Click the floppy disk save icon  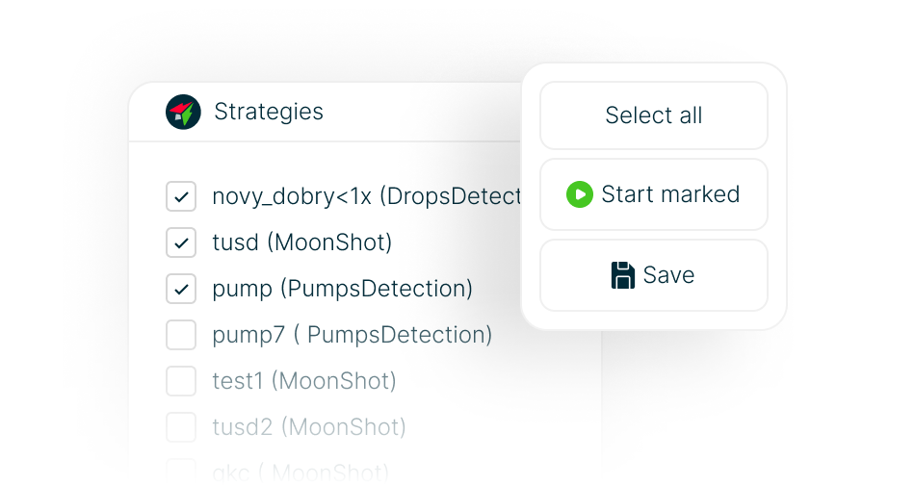(623, 275)
